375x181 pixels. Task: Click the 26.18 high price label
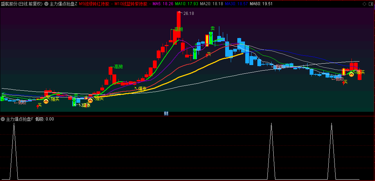[x=189, y=13]
